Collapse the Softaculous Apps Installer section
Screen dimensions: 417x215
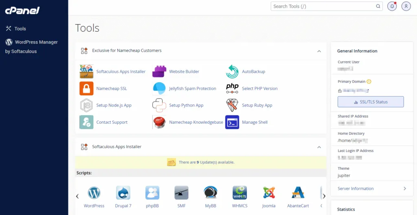319,147
